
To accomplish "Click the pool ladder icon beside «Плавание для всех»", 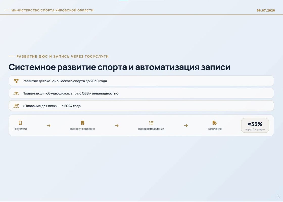I will [x=16, y=106].
